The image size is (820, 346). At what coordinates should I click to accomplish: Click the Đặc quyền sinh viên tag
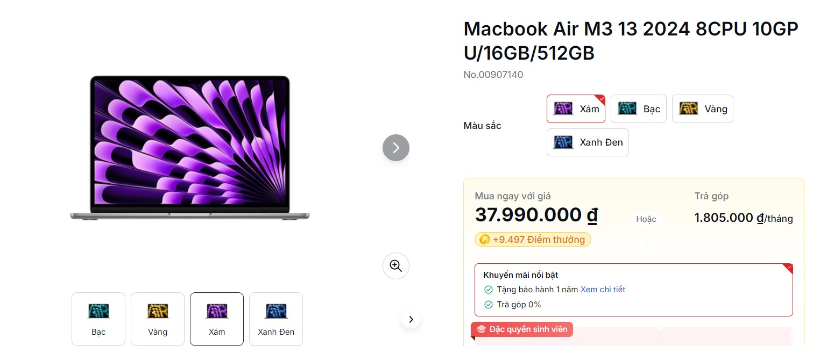click(522, 329)
